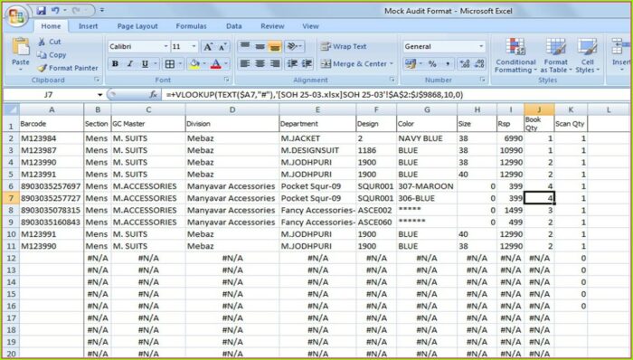Open the Calibri font name dropdown
633x360 pixels.
point(165,47)
